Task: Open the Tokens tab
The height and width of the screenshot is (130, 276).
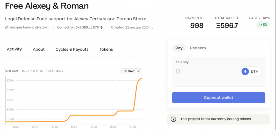Action: click(x=106, y=50)
